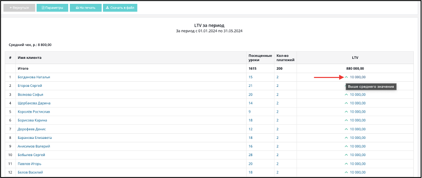Download the report via Скачать в файл
The height and width of the screenshot is (178, 422).
click(x=120, y=8)
